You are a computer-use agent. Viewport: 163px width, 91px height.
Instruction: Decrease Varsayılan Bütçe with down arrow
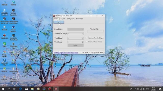click(83, 34)
